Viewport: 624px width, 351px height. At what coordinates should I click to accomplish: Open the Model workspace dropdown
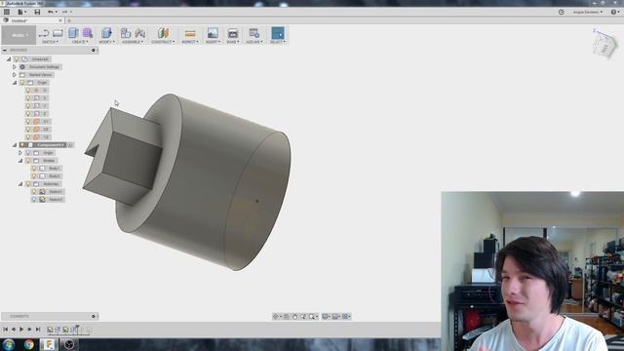(19, 35)
